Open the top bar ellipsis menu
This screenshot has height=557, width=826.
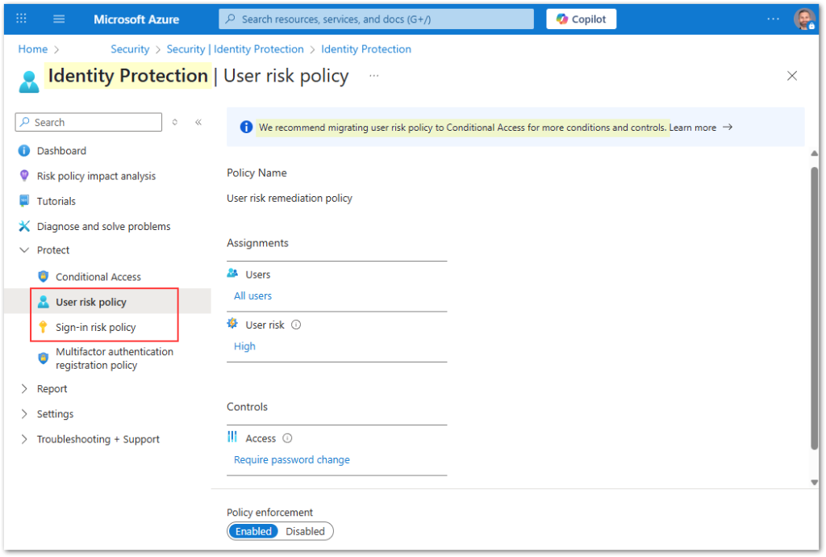point(773,19)
